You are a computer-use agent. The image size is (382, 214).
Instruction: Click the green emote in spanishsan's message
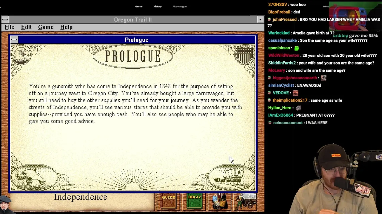(296, 48)
